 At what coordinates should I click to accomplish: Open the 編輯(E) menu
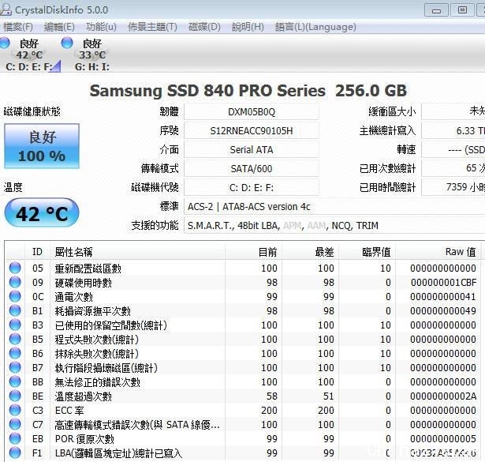[59, 27]
